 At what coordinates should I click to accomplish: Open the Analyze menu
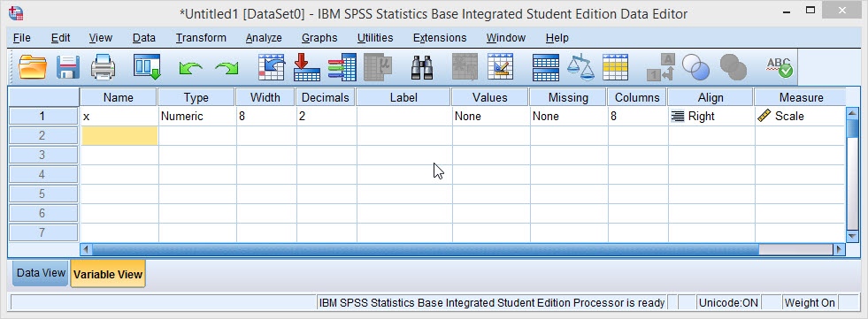[264, 38]
